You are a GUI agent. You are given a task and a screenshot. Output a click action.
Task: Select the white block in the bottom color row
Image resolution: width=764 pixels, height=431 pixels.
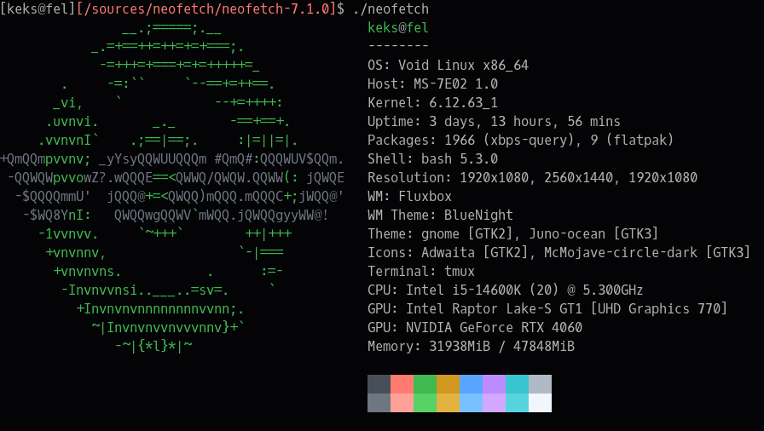tap(540, 403)
